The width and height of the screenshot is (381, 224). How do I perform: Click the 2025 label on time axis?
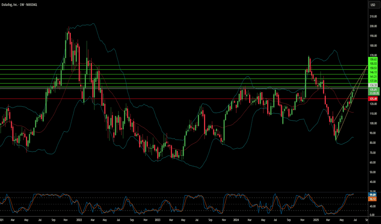316,220
